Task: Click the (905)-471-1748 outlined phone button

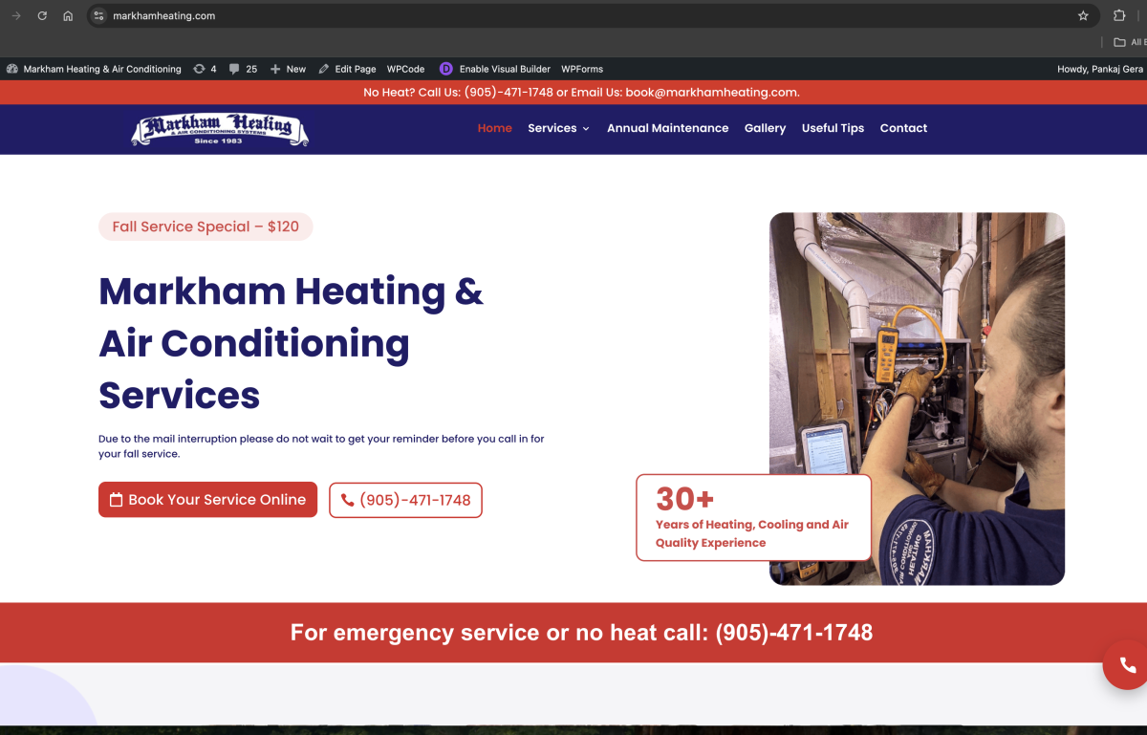Action: [x=405, y=500]
